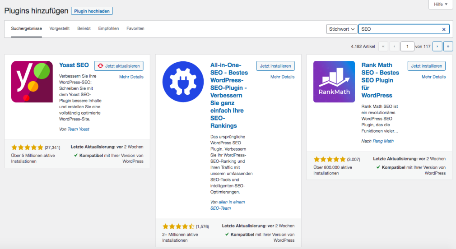
Task: Open allen in einem SEO-Team author link
Action: point(228,205)
